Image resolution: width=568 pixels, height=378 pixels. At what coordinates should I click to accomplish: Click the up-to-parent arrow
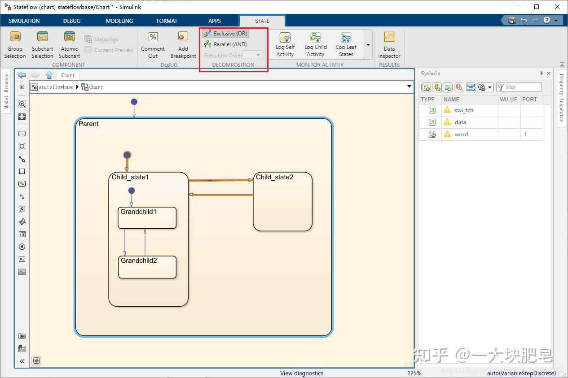click(x=49, y=75)
